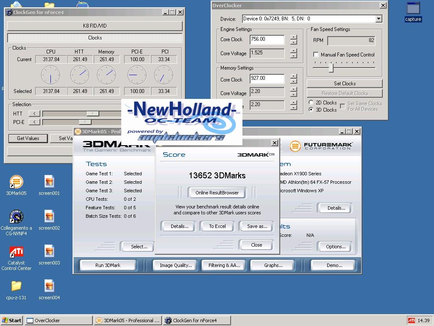Open the Device dropdown in OverClocker
Viewport: 434px width, 326px height.
point(378,19)
